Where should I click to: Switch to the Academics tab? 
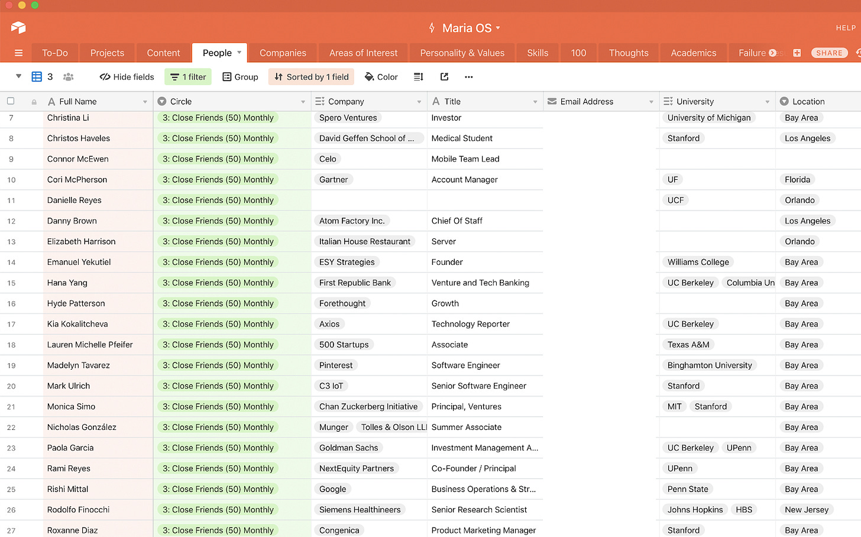coord(693,53)
